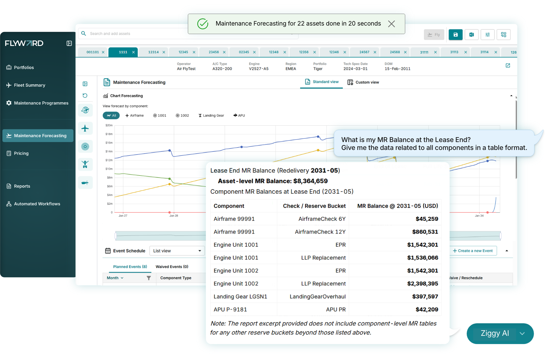Open the filter settings sliders icon
The height and width of the screenshot is (358, 548).
(x=487, y=35)
